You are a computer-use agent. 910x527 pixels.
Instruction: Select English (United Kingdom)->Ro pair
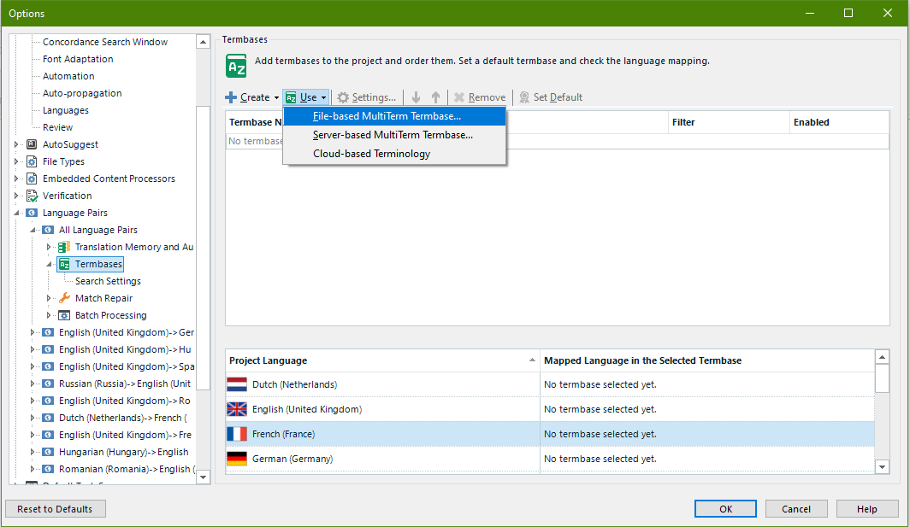coord(125,401)
